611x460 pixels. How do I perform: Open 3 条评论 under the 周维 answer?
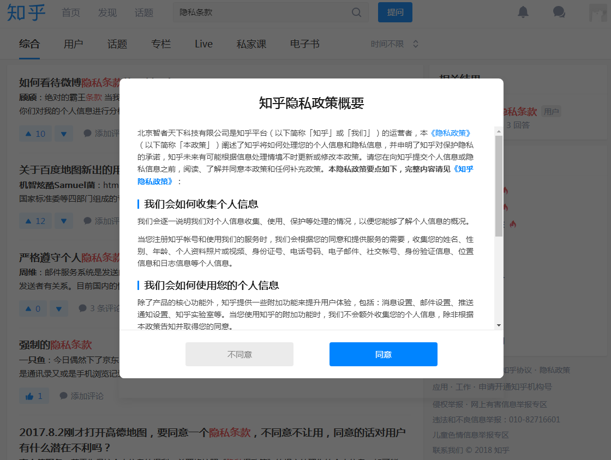(99, 308)
